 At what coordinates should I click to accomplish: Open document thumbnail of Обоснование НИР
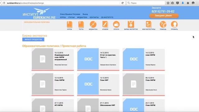[88, 105]
